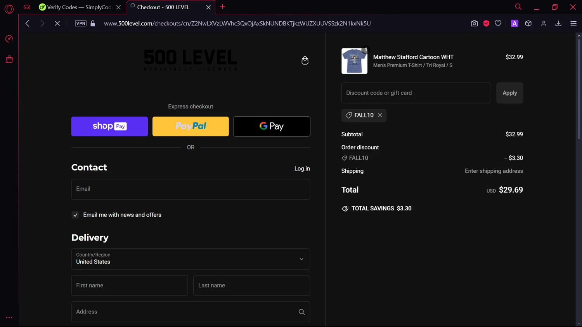Open the GX Corner gamepad icon

point(27,7)
